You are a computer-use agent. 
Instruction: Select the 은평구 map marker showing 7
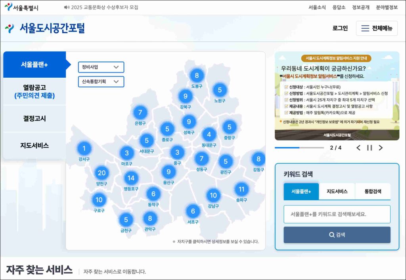click(140, 112)
